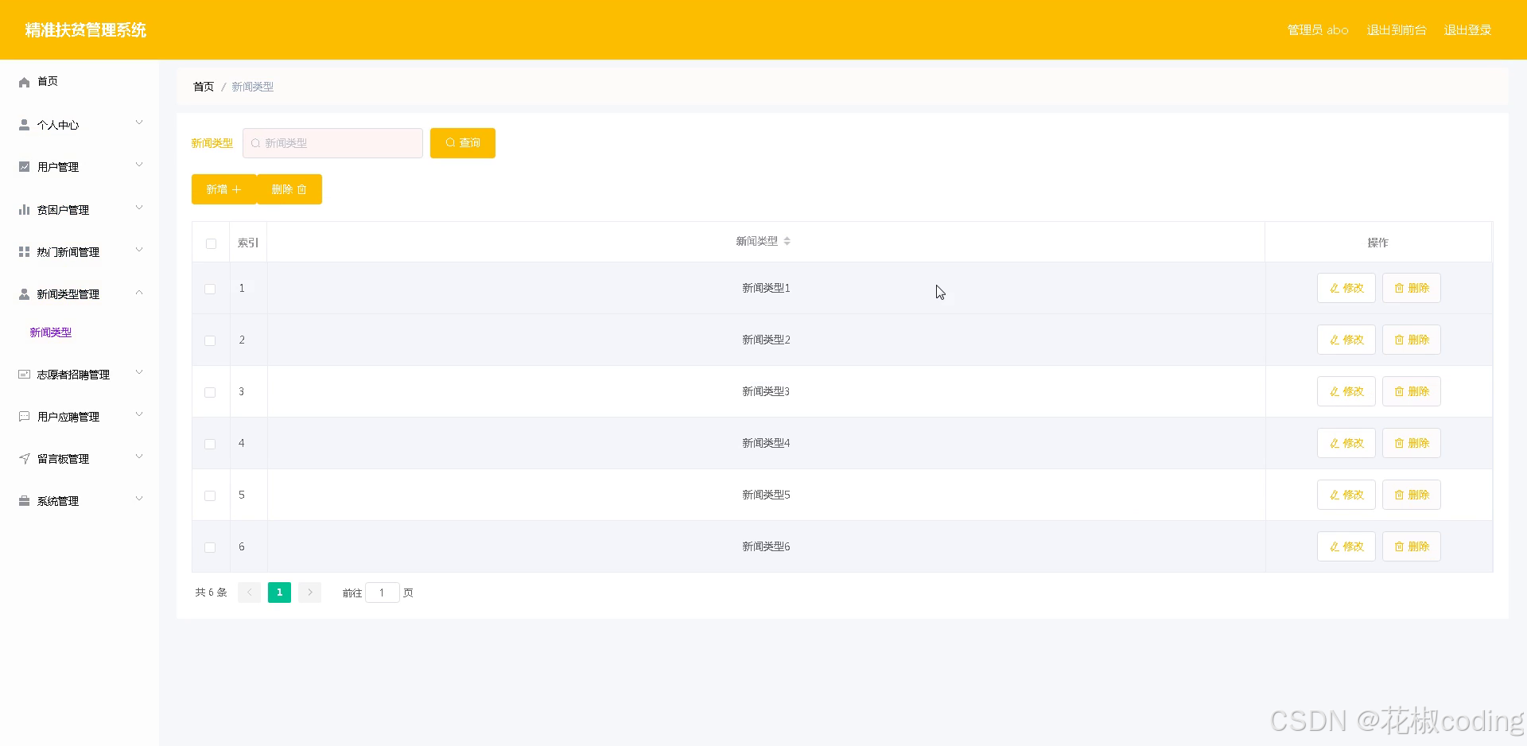
Task: Tick the checkbox for row 6
Action: point(210,547)
